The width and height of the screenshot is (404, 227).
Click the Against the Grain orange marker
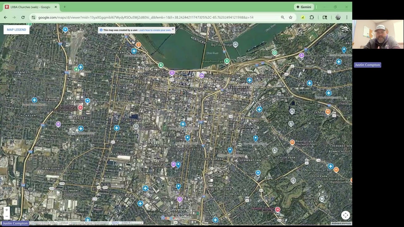(138, 45)
